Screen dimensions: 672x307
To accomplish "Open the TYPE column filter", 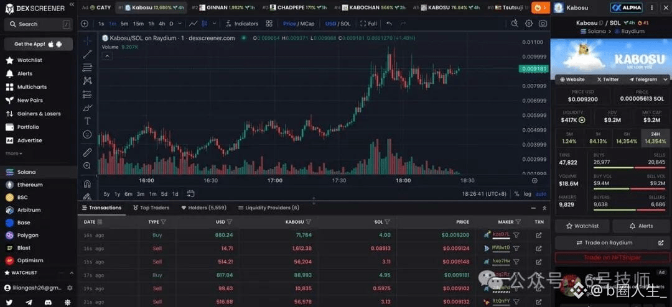I will 163,222.
